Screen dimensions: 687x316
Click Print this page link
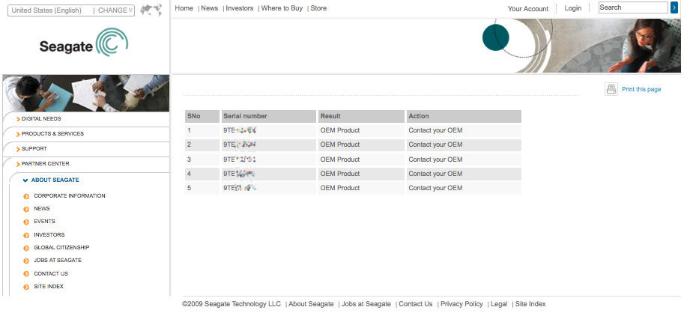click(641, 89)
